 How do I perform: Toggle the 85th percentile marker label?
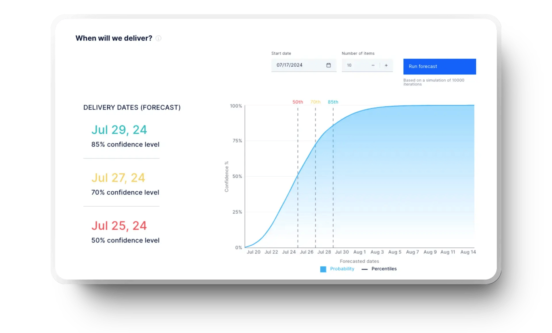tap(333, 102)
